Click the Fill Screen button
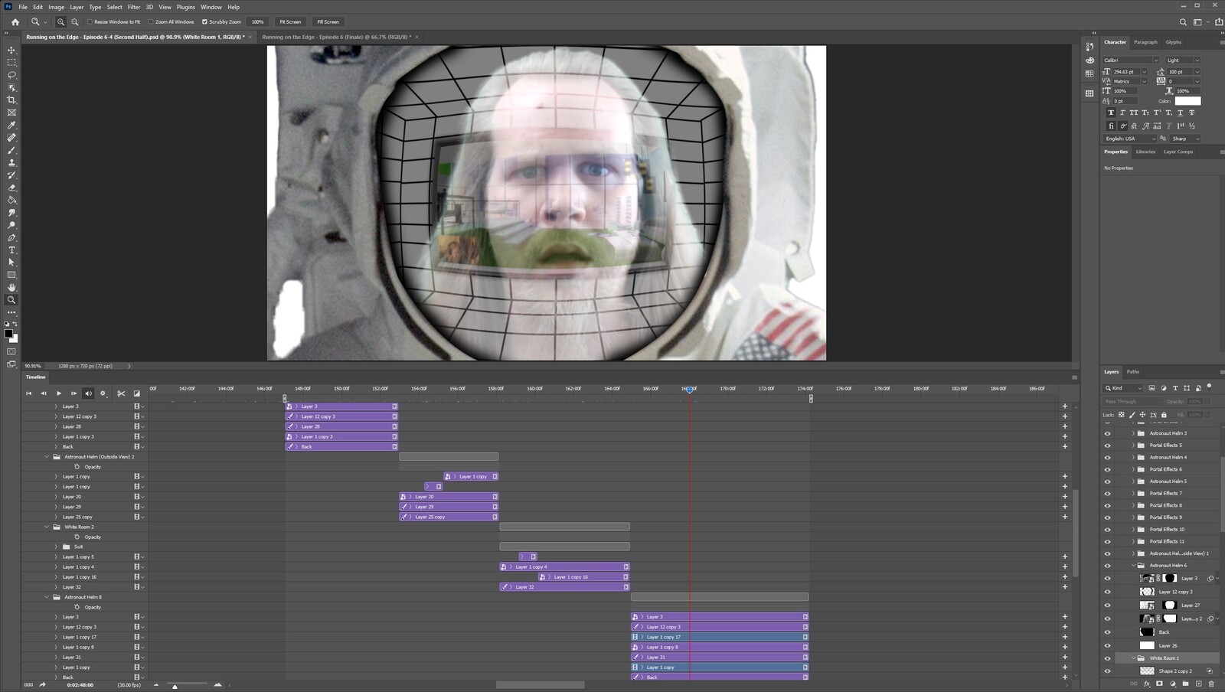Image resolution: width=1225 pixels, height=692 pixels. click(328, 22)
